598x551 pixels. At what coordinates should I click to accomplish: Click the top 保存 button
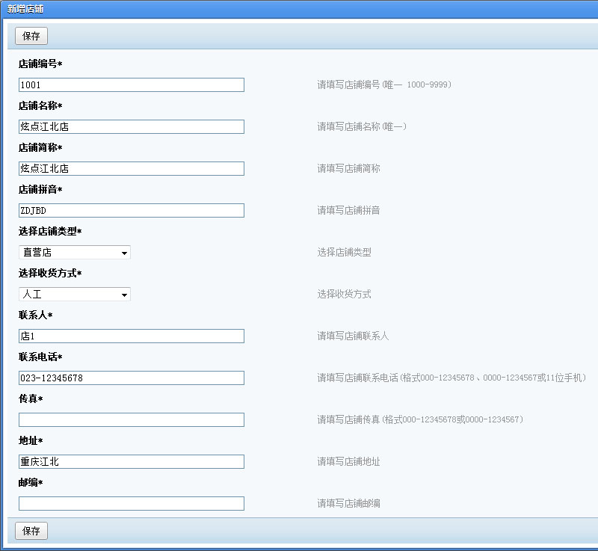pos(31,36)
